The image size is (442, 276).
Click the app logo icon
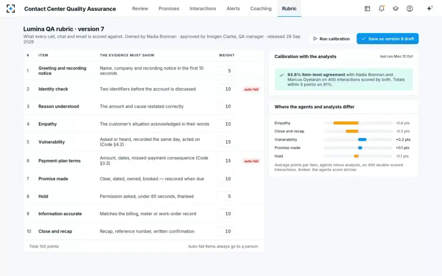click(11, 8)
